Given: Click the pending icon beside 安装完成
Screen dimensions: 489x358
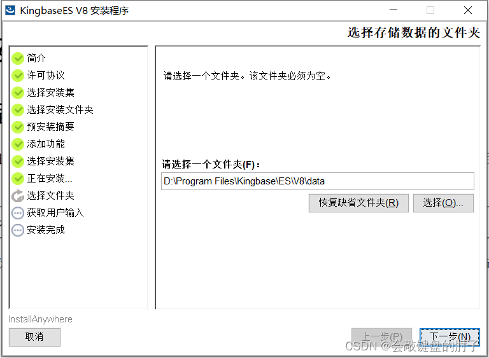Looking at the screenshot, I should 18,230.
